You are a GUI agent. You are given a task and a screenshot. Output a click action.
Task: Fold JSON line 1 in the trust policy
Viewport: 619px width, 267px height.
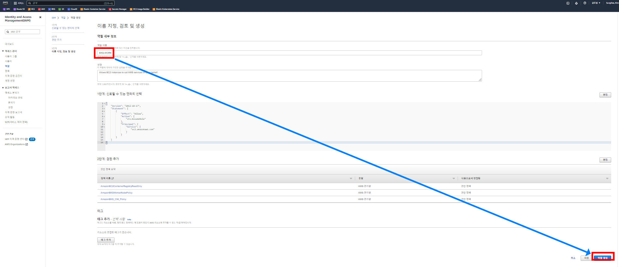pyautogui.click(x=104, y=103)
